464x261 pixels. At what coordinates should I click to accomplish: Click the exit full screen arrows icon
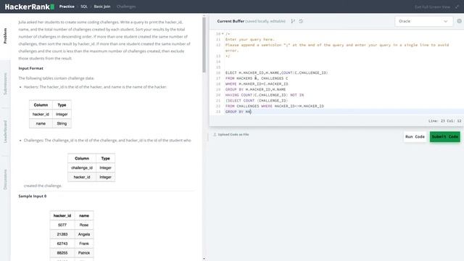[x=457, y=7]
